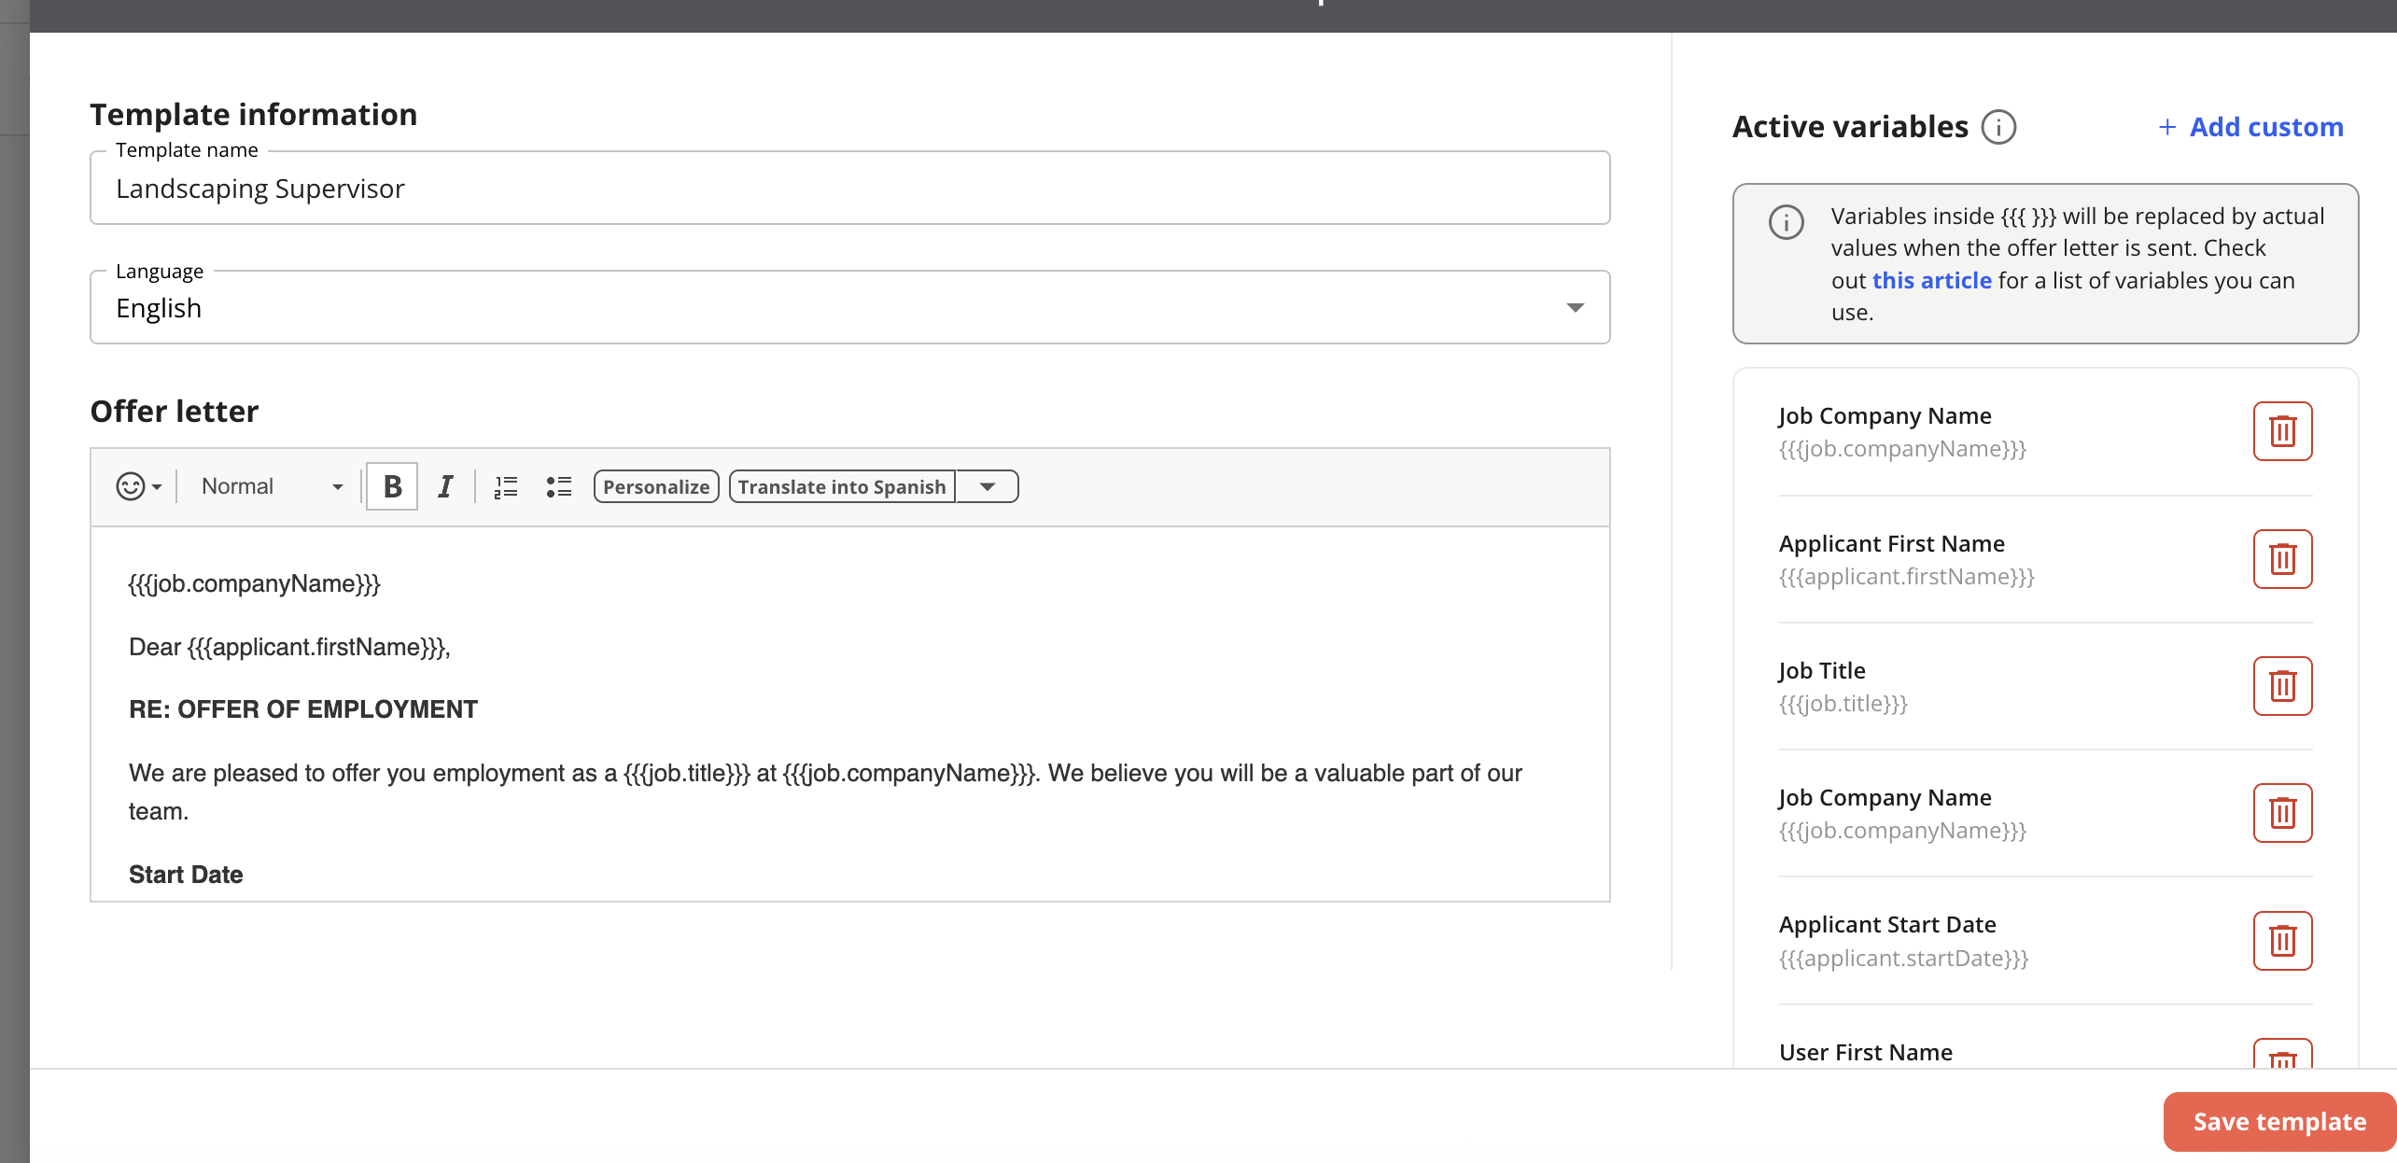Open the 'this article' link
2397x1163 pixels.
click(x=1931, y=281)
